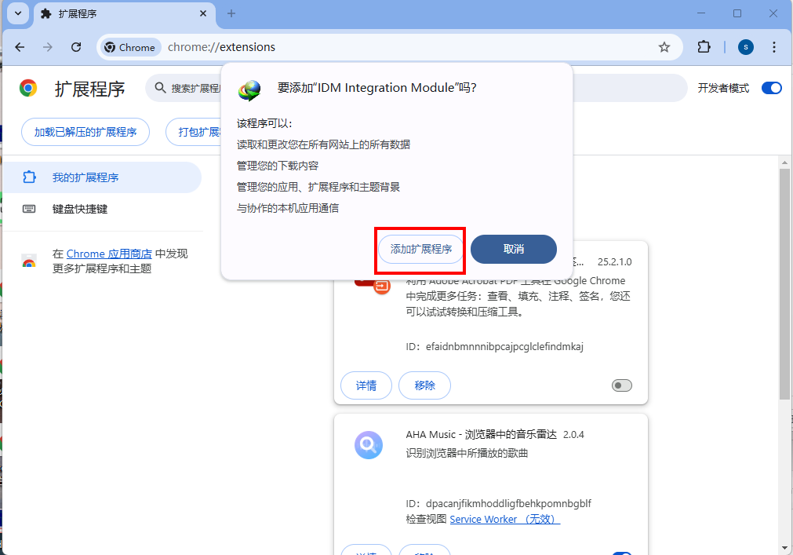Viewport: 793px width, 555px height.
Task: Enable the Adobe Acrobat extension toggle
Action: pos(621,385)
